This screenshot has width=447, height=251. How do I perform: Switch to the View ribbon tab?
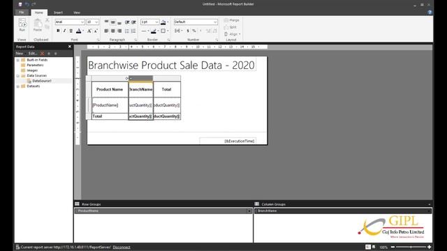pyautogui.click(x=77, y=13)
